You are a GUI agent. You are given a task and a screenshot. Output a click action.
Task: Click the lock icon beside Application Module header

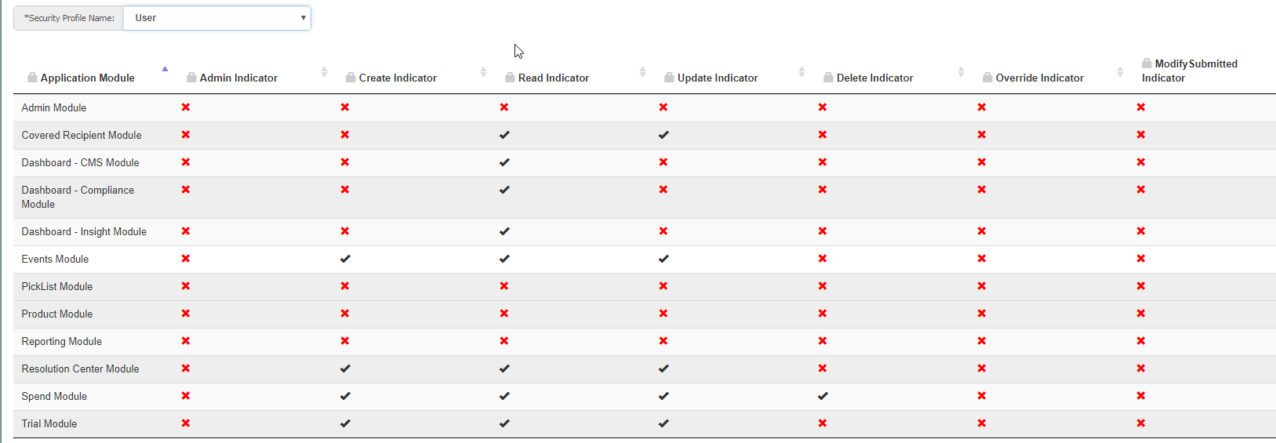[32, 78]
